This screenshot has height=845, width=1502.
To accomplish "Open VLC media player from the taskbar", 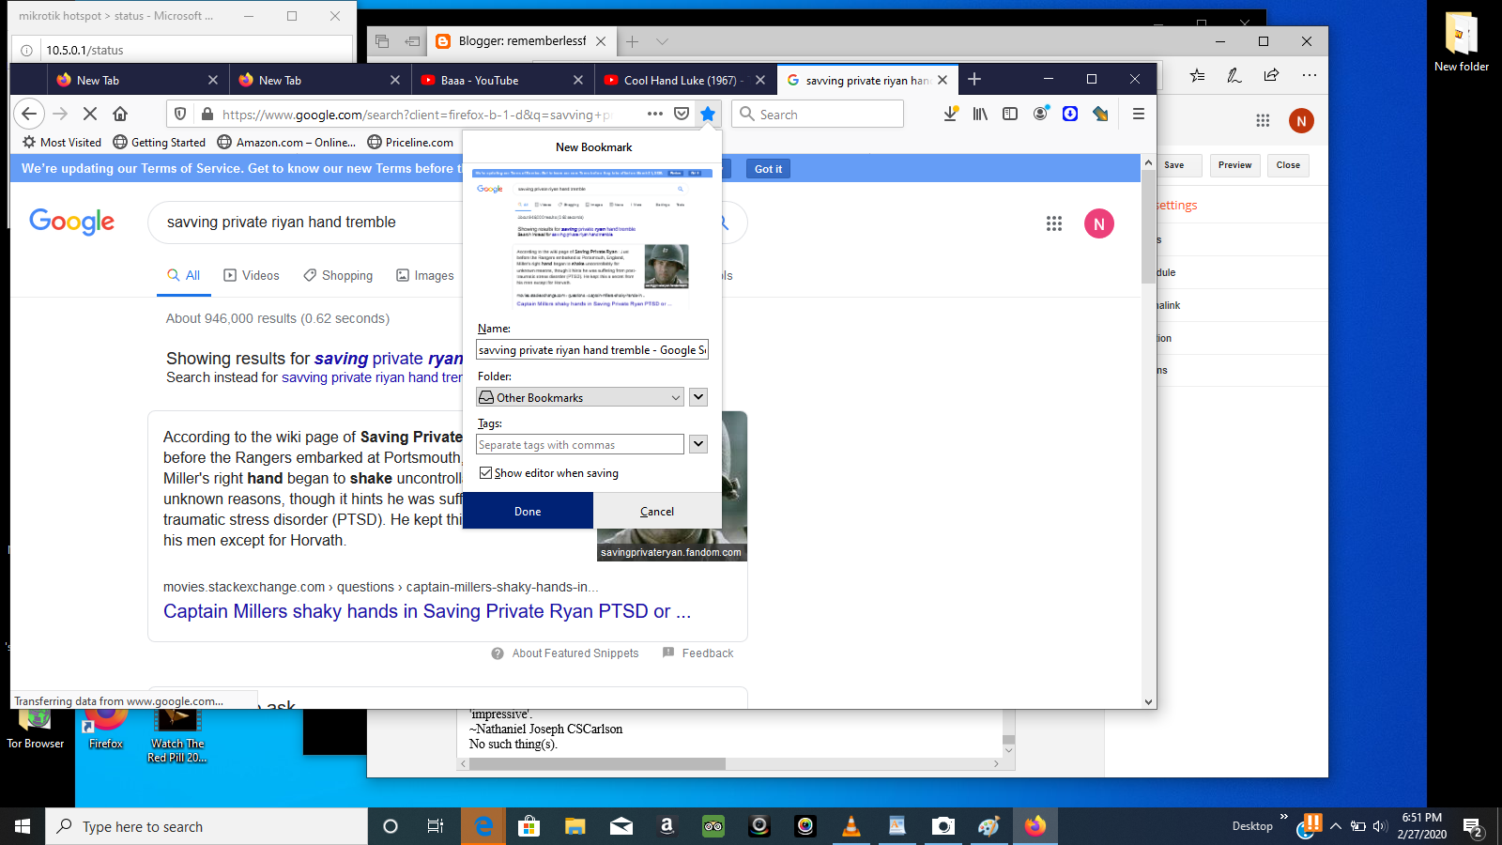I will [x=851, y=826].
